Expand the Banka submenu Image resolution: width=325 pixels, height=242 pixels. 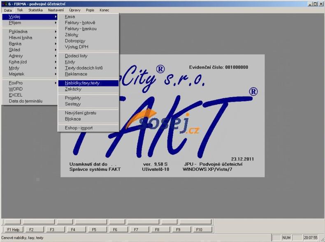pos(30,44)
